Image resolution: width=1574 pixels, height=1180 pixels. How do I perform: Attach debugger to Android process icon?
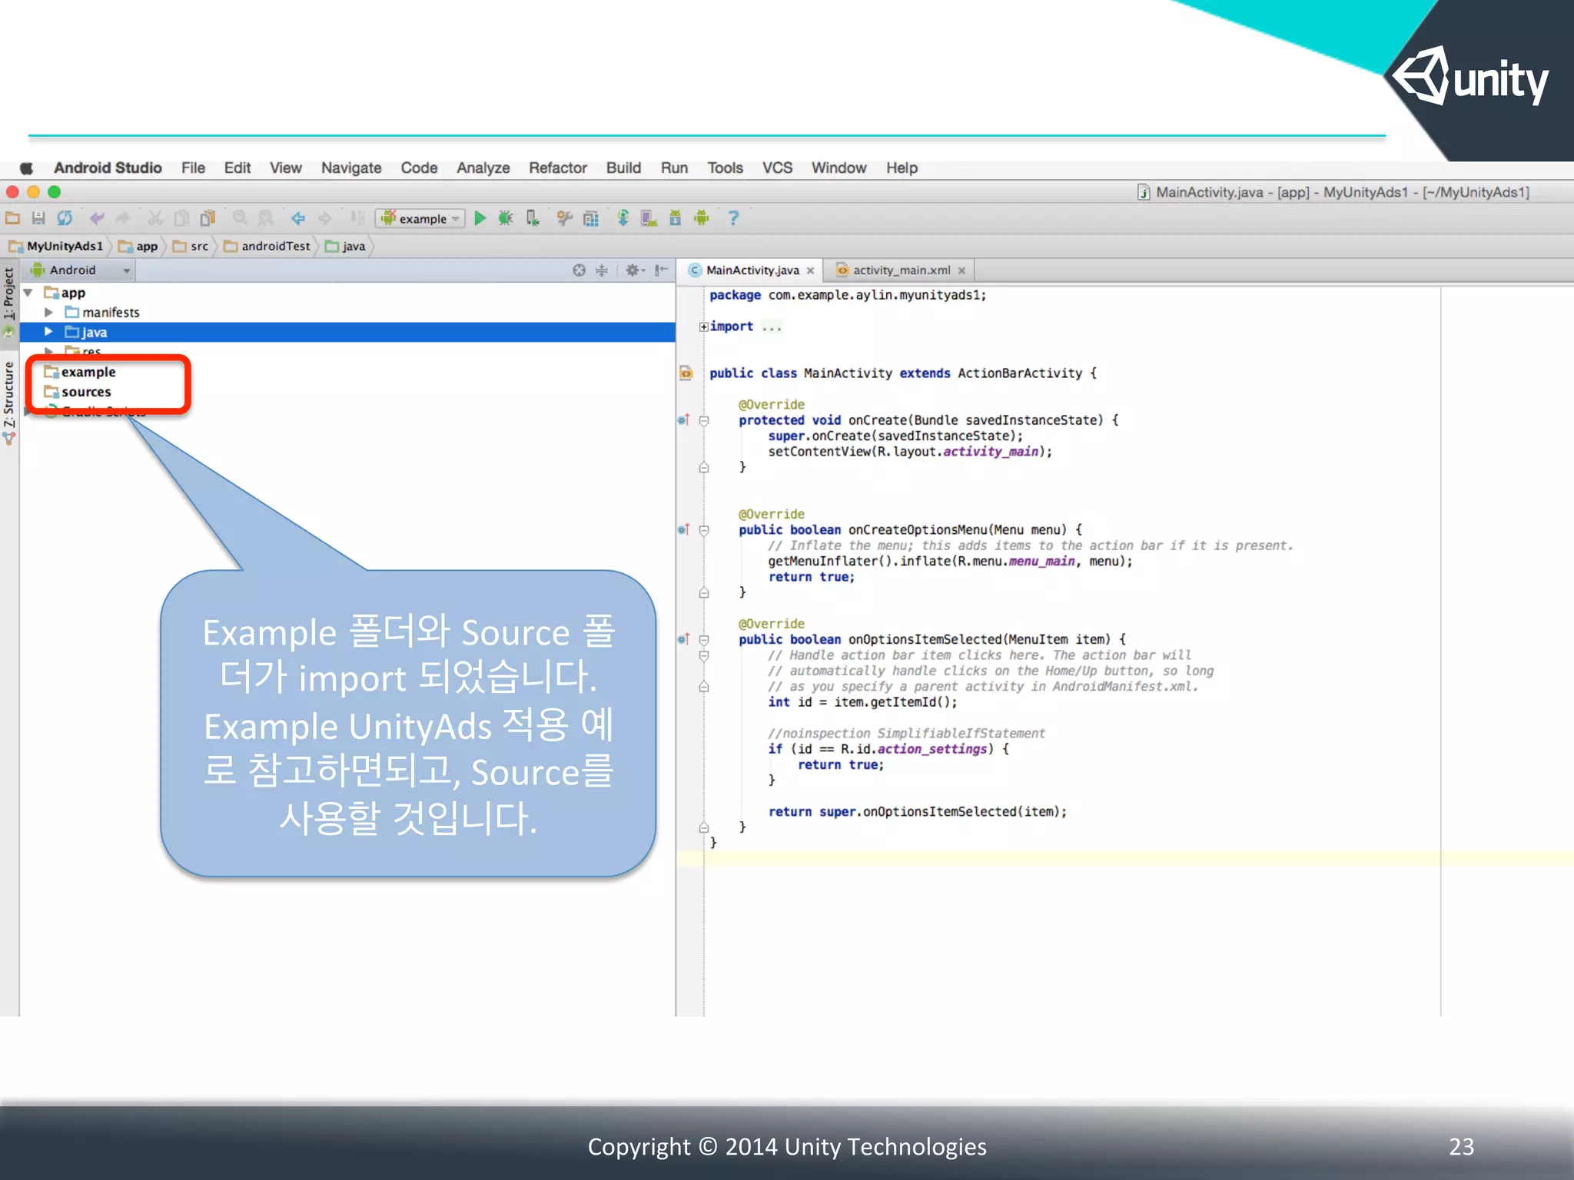click(x=533, y=219)
